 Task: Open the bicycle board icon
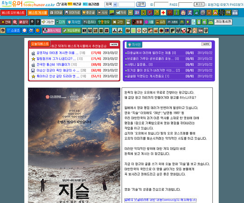(182, 22)
